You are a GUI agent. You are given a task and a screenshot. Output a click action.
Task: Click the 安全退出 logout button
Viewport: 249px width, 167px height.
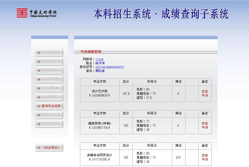(49, 148)
